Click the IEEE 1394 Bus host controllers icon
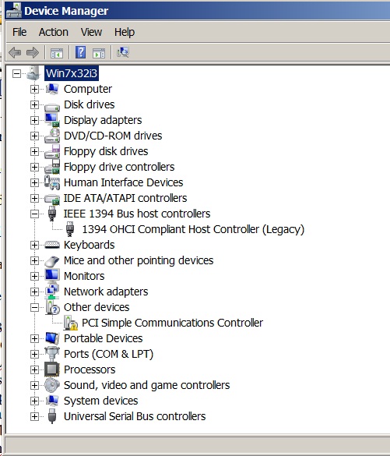390x456 pixels. [52, 214]
